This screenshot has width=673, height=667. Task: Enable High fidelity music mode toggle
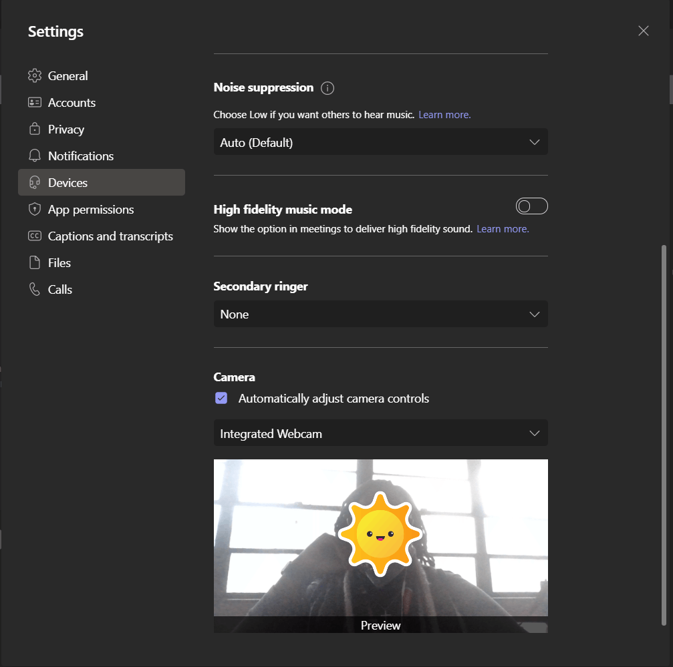click(531, 206)
